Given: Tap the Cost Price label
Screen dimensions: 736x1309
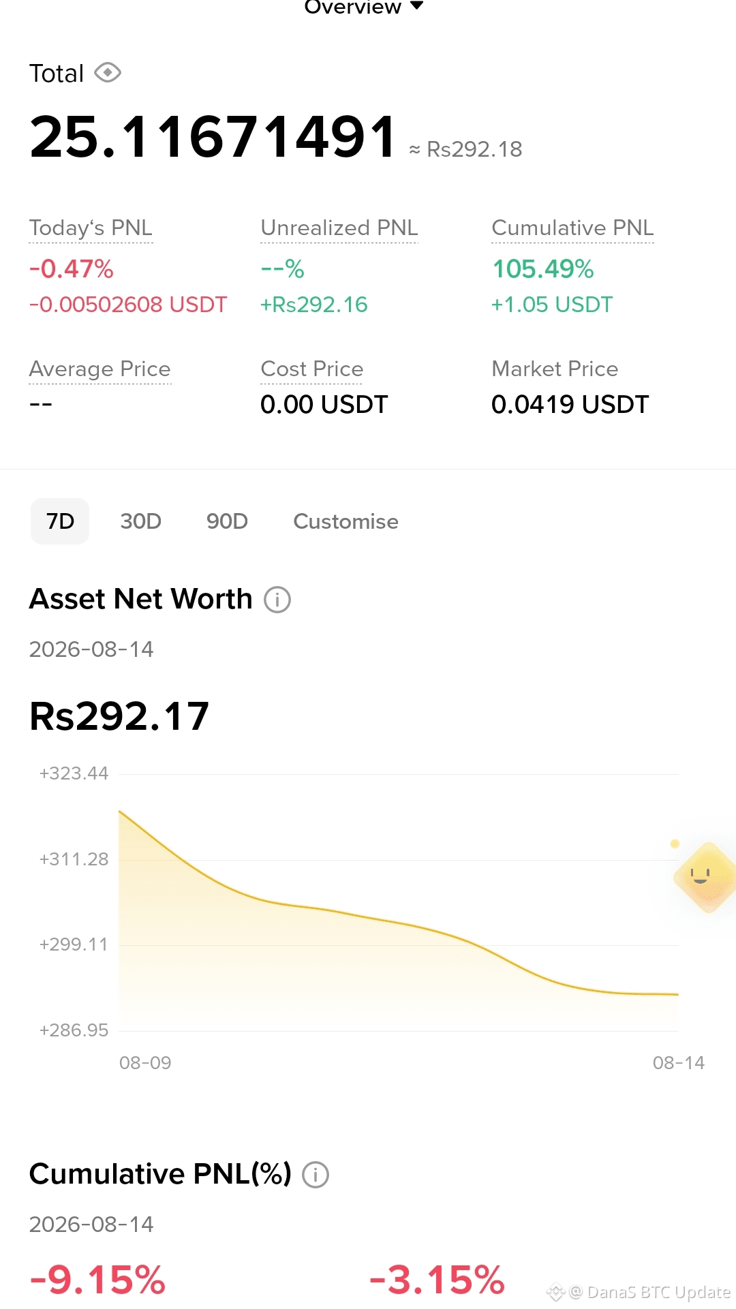Looking at the screenshot, I should click(311, 369).
